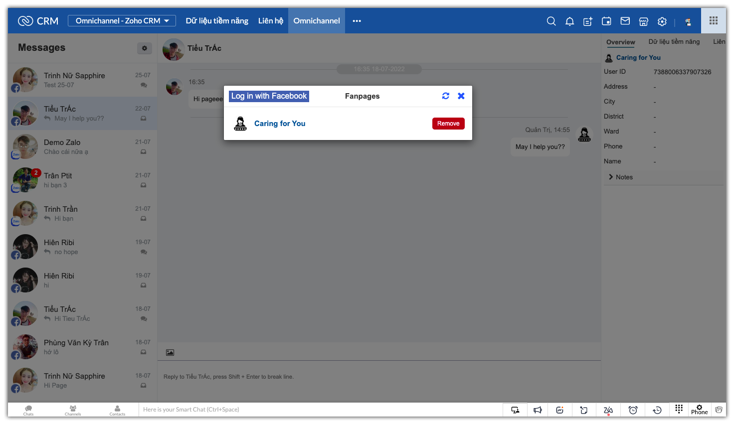Open the Omnichannel - Zoho CRM dropdown
The height and width of the screenshot is (424, 734).
[122, 21]
